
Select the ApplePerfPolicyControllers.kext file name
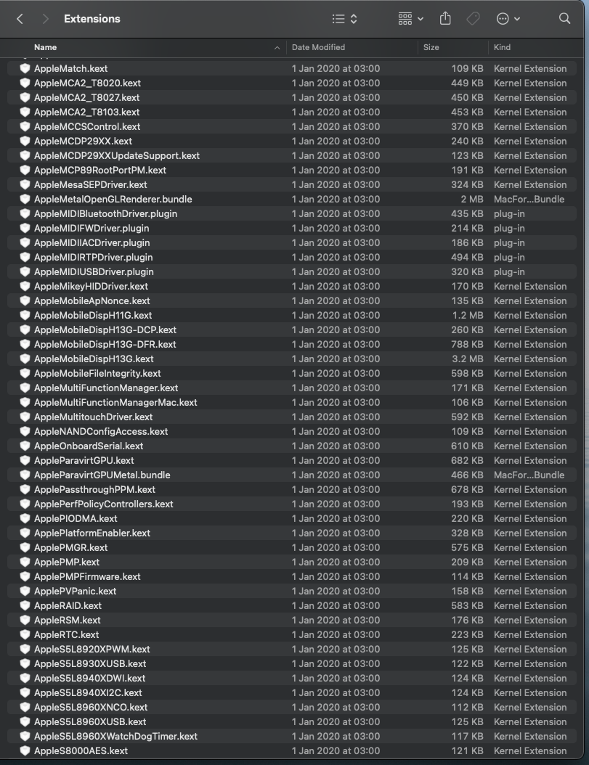click(104, 504)
